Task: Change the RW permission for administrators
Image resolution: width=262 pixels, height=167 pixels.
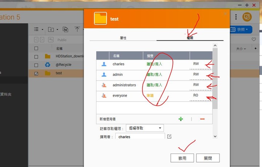Action: point(201,85)
